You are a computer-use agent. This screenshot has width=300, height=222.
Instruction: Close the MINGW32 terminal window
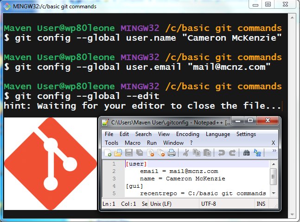coord(285,4)
